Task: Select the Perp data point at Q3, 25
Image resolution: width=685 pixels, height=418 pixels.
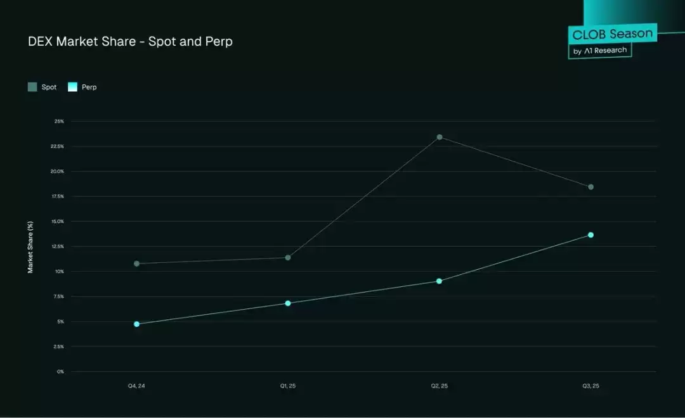Action: 590,235
